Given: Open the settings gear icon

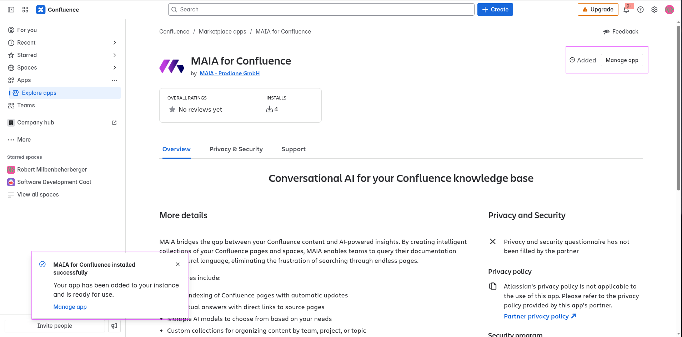Looking at the screenshot, I should click(x=655, y=10).
